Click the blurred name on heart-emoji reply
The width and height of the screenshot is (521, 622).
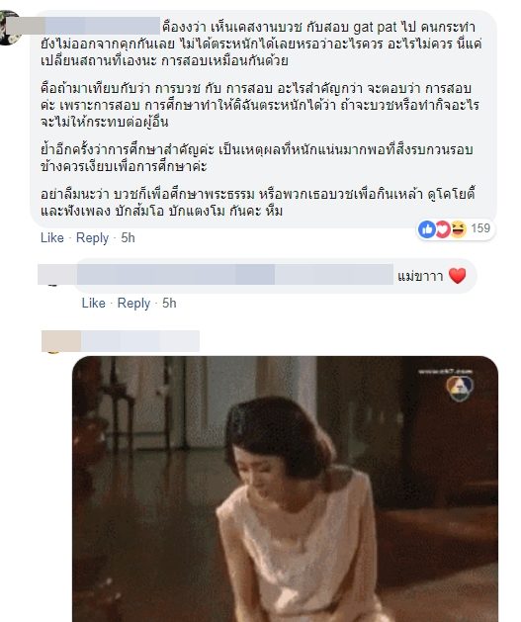tap(234, 274)
